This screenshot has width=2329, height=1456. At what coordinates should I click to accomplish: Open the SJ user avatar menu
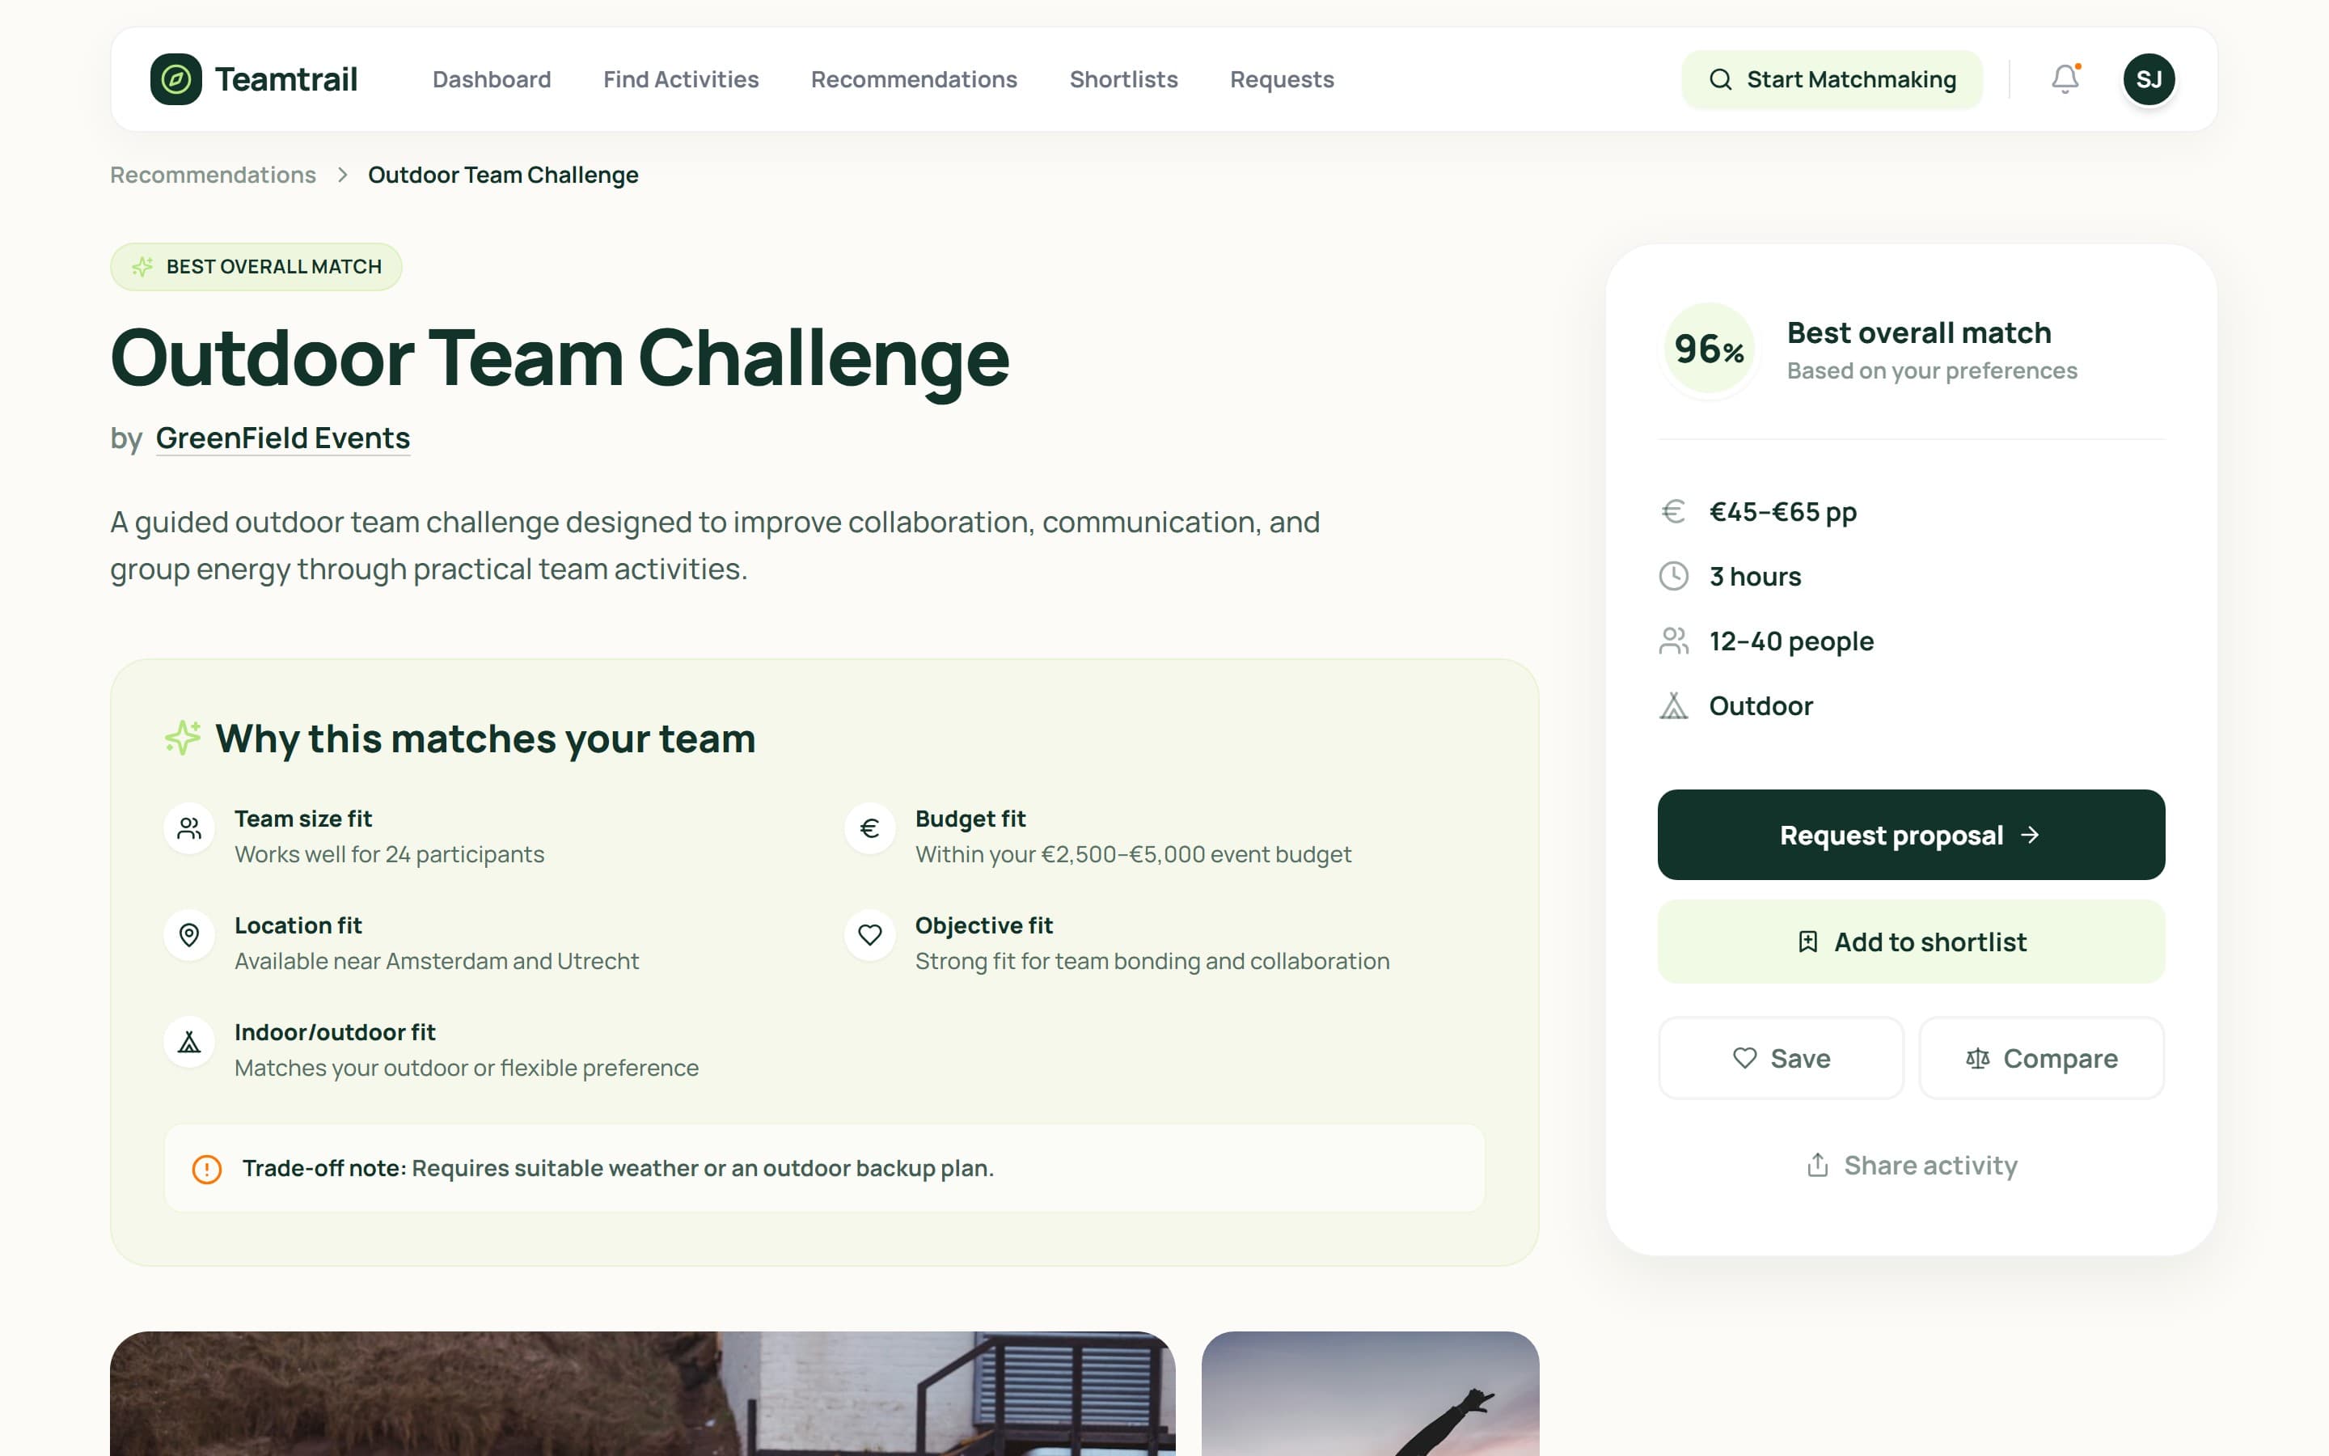click(x=2148, y=79)
